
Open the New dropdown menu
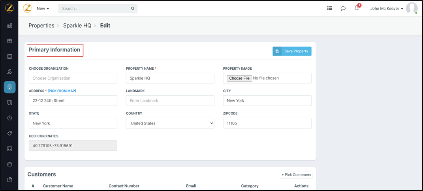(x=43, y=9)
